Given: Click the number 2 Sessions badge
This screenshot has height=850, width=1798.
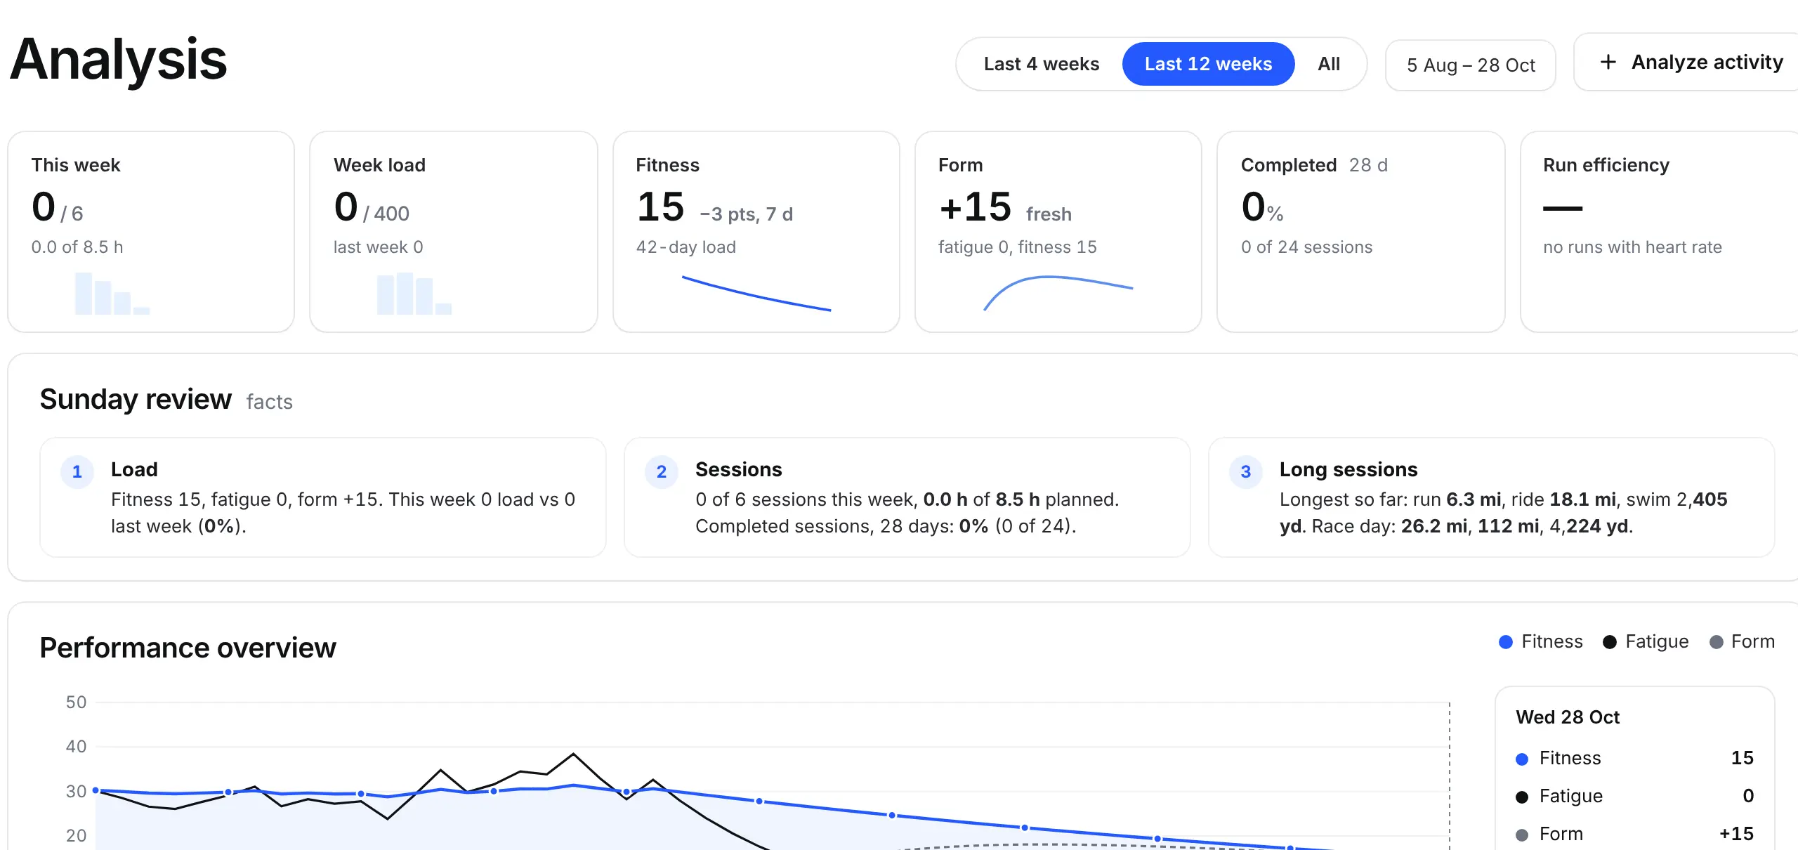Looking at the screenshot, I should [662, 472].
